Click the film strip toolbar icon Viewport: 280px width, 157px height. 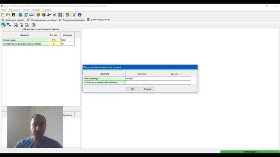[60, 15]
